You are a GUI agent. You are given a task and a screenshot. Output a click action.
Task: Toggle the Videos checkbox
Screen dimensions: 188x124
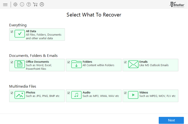pos(125,93)
